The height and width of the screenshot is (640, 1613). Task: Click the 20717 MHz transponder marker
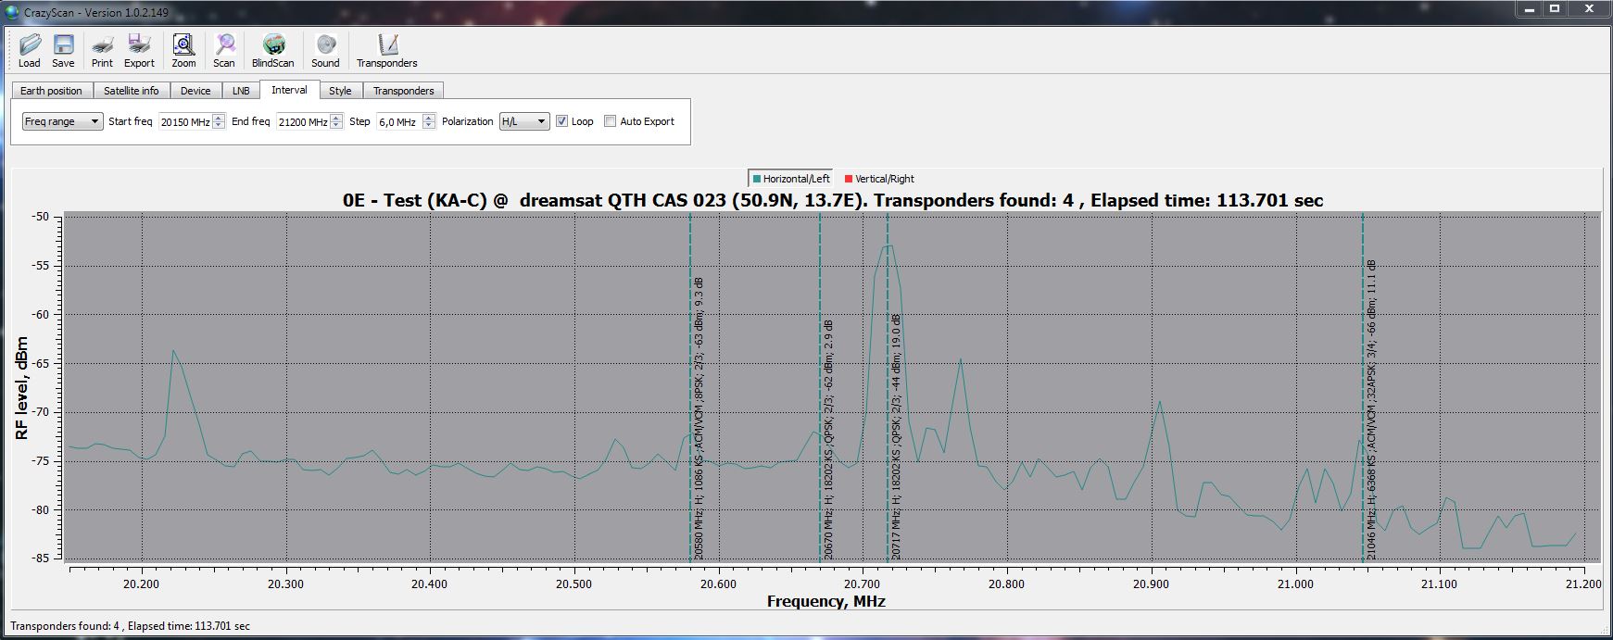pyautogui.click(x=888, y=386)
